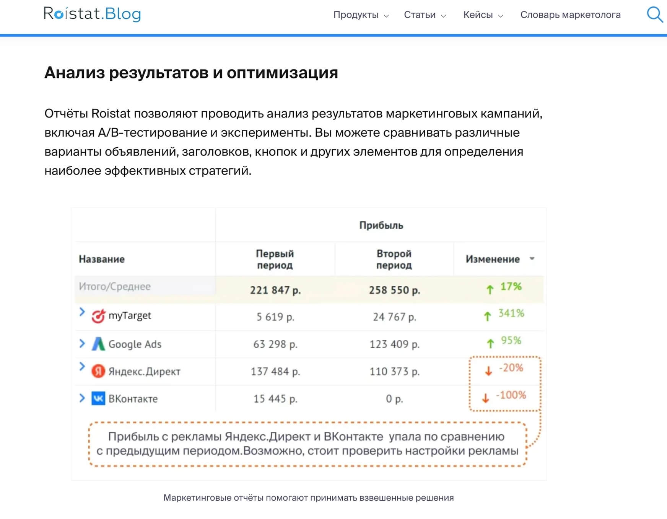
Task: Click the Итого/Среднее row label
Action: tap(115, 286)
